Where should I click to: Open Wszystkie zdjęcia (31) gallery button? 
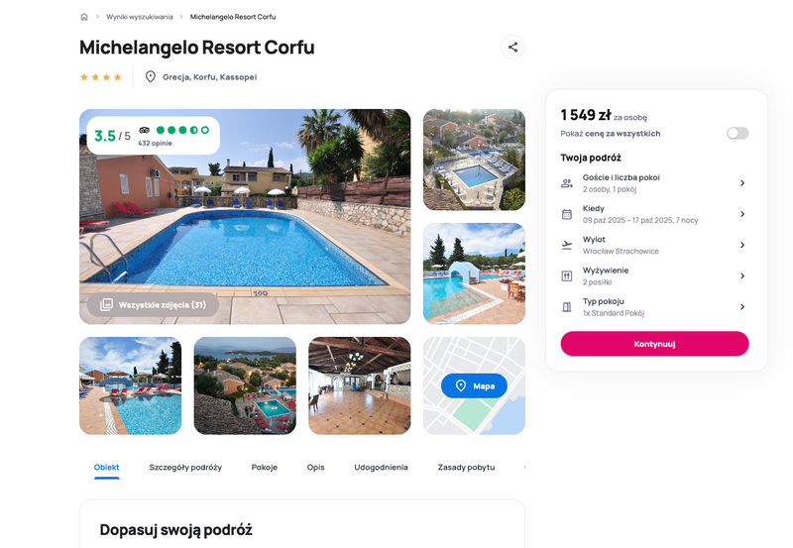pyautogui.click(x=154, y=305)
